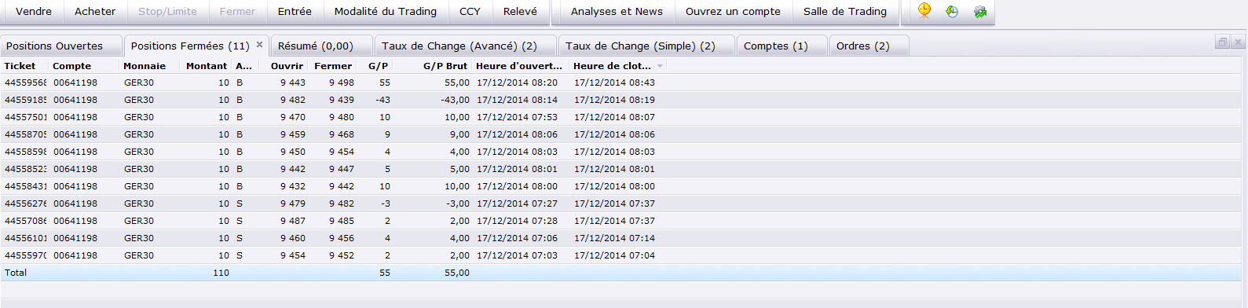This screenshot has height=308, width=1248.
Task: Sort by the Fermer column header
Action: [333, 66]
